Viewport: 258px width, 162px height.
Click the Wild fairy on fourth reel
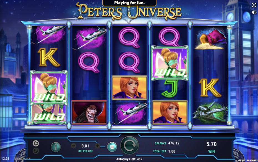pyautogui.click(x=170, y=63)
